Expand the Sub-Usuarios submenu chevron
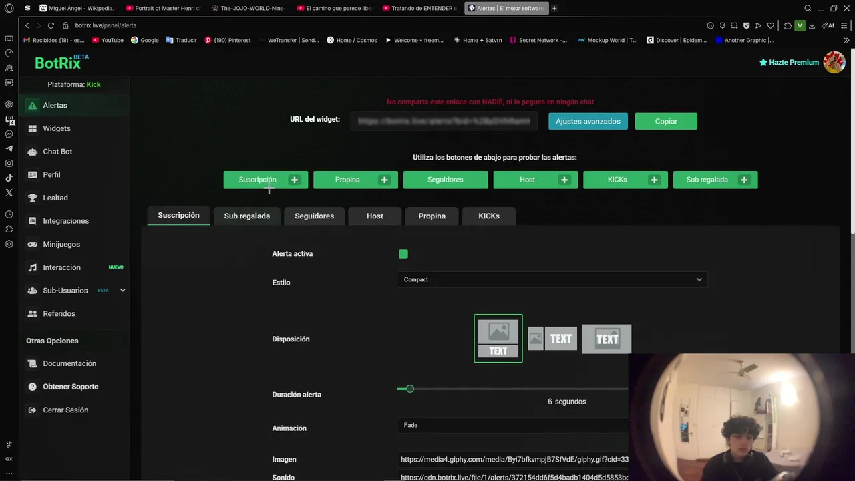The width and height of the screenshot is (855, 481). pyautogui.click(x=122, y=291)
